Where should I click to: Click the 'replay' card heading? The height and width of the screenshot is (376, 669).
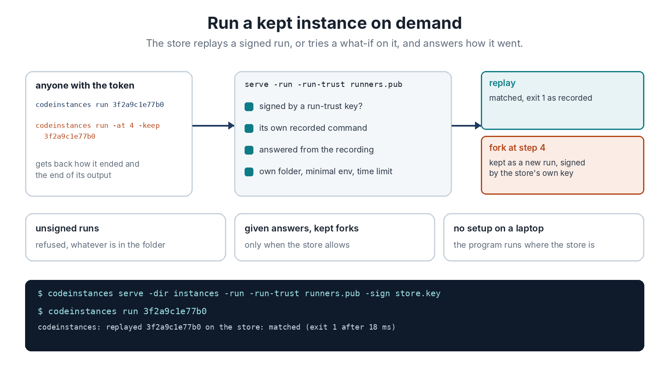point(502,83)
